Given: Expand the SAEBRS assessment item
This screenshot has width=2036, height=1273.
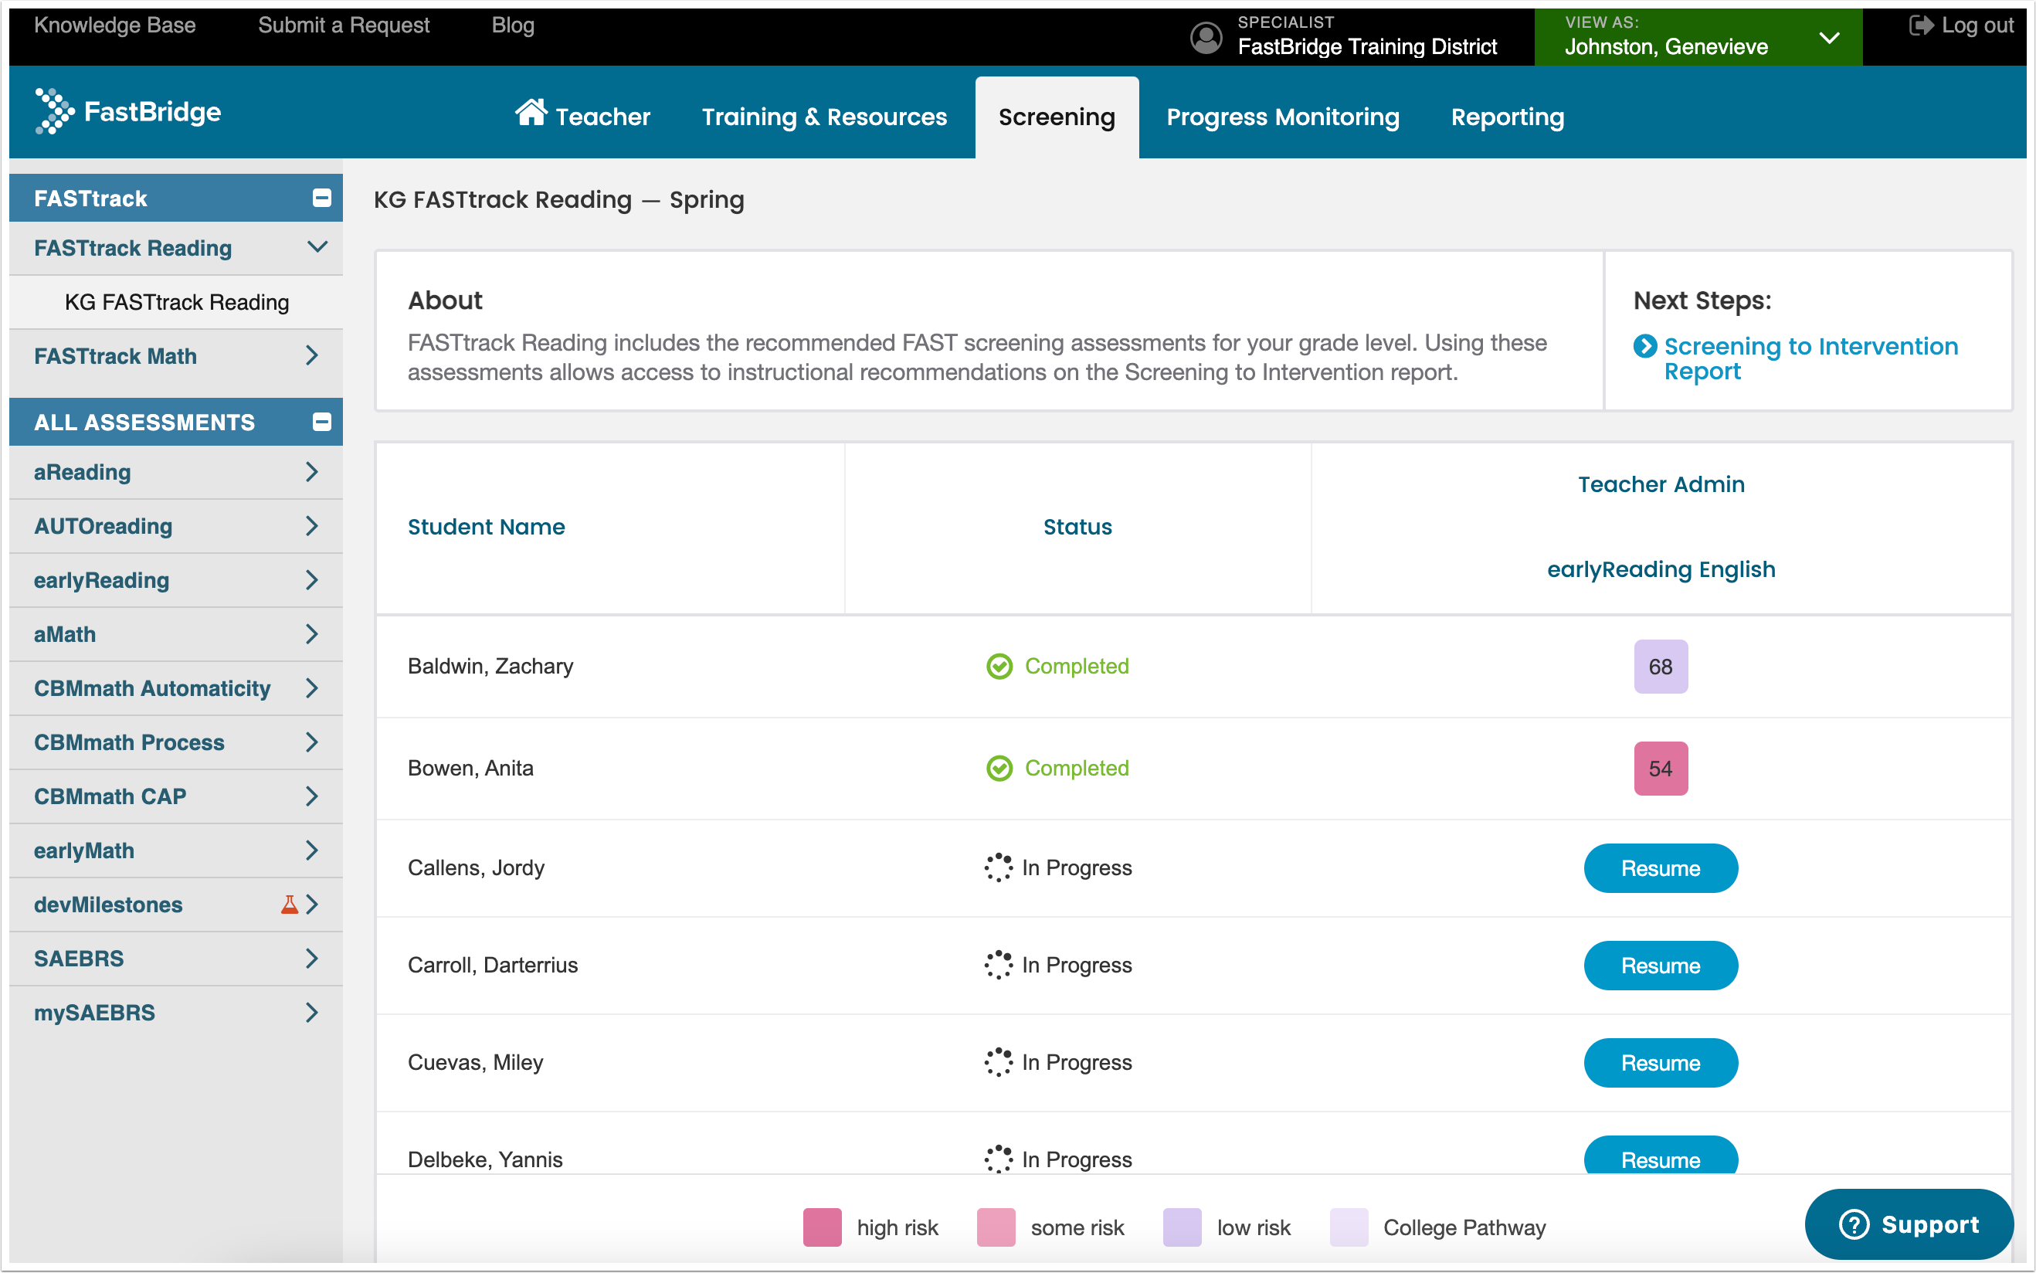Looking at the screenshot, I should 176,958.
